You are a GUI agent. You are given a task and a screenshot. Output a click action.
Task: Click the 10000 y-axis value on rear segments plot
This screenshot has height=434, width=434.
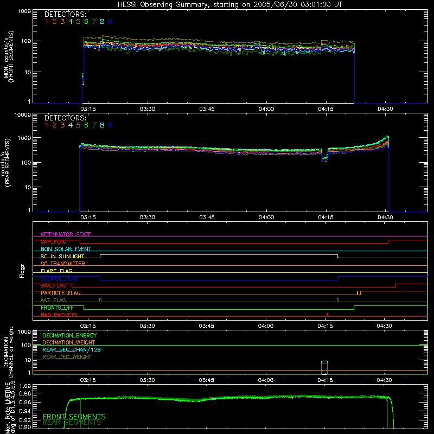coord(23,114)
